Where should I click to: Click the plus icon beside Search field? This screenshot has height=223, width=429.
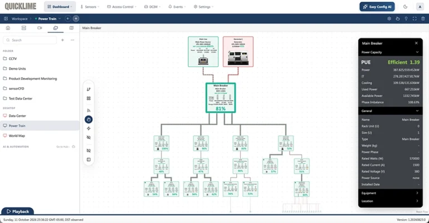63,40
